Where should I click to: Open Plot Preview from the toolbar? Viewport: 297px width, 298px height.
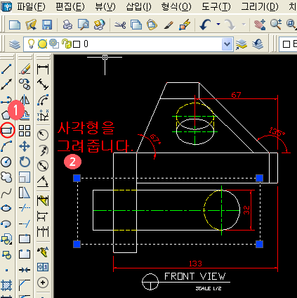(84, 25)
